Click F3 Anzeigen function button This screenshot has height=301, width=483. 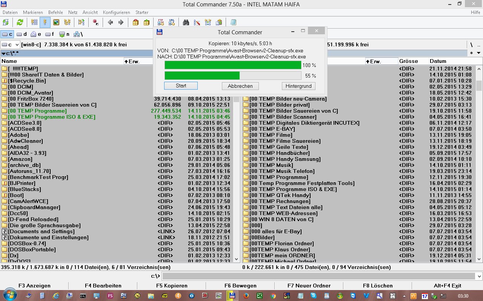(x=34, y=286)
